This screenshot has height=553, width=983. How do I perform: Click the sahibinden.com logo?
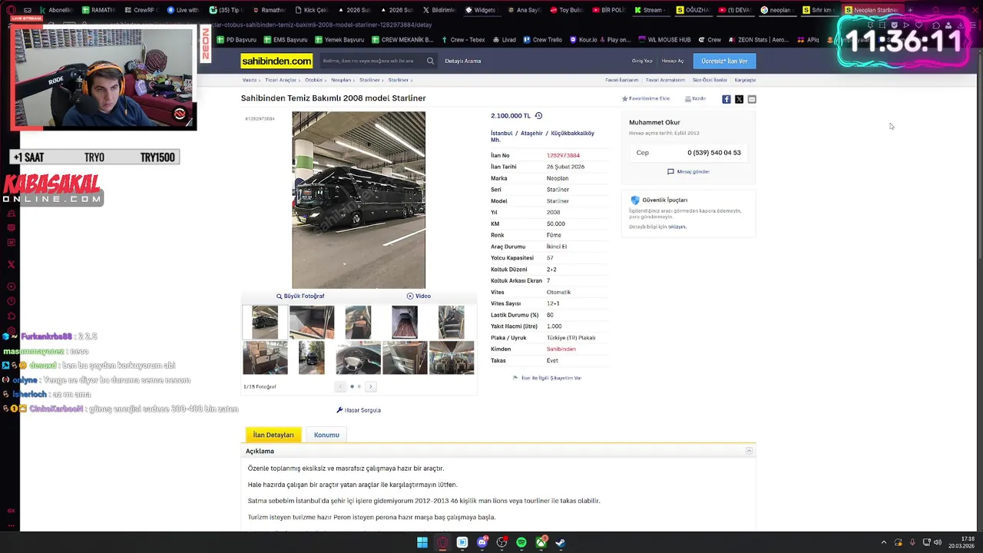pos(276,61)
